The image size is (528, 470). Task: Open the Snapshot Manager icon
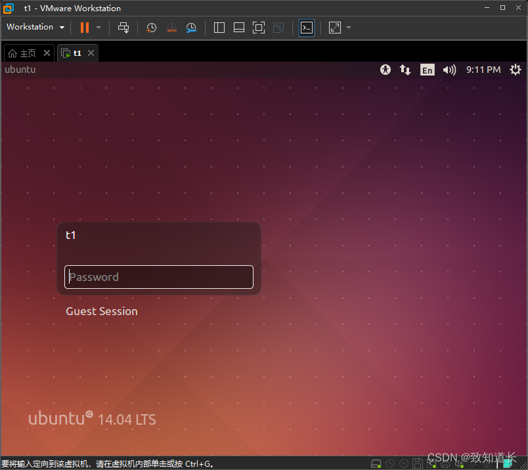click(x=191, y=27)
